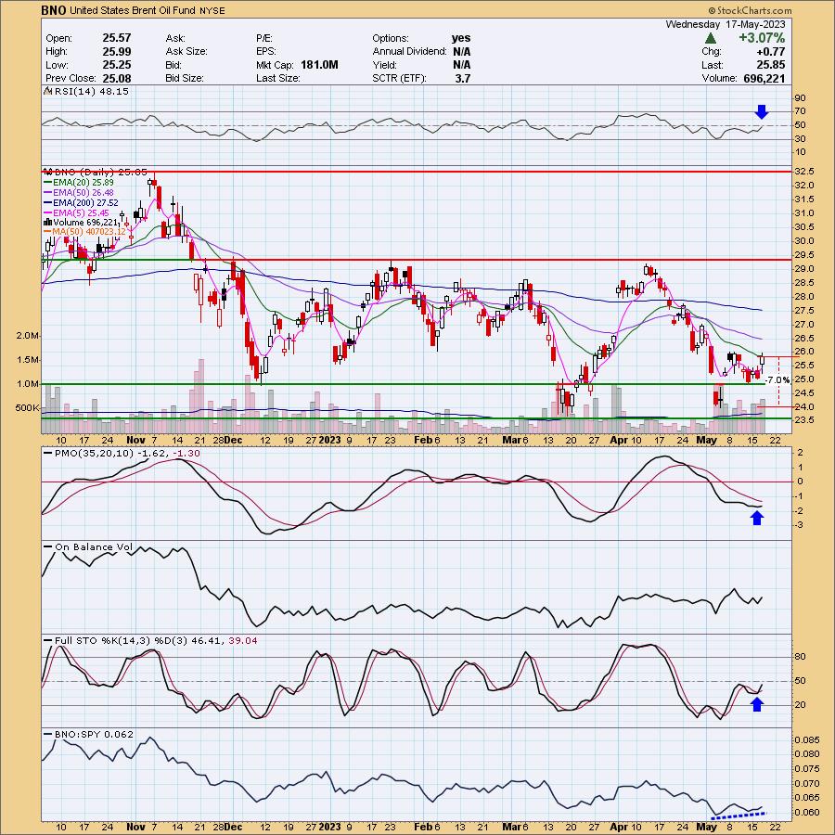Click the 23.5 price axis label
835x835 pixels.
803,420
